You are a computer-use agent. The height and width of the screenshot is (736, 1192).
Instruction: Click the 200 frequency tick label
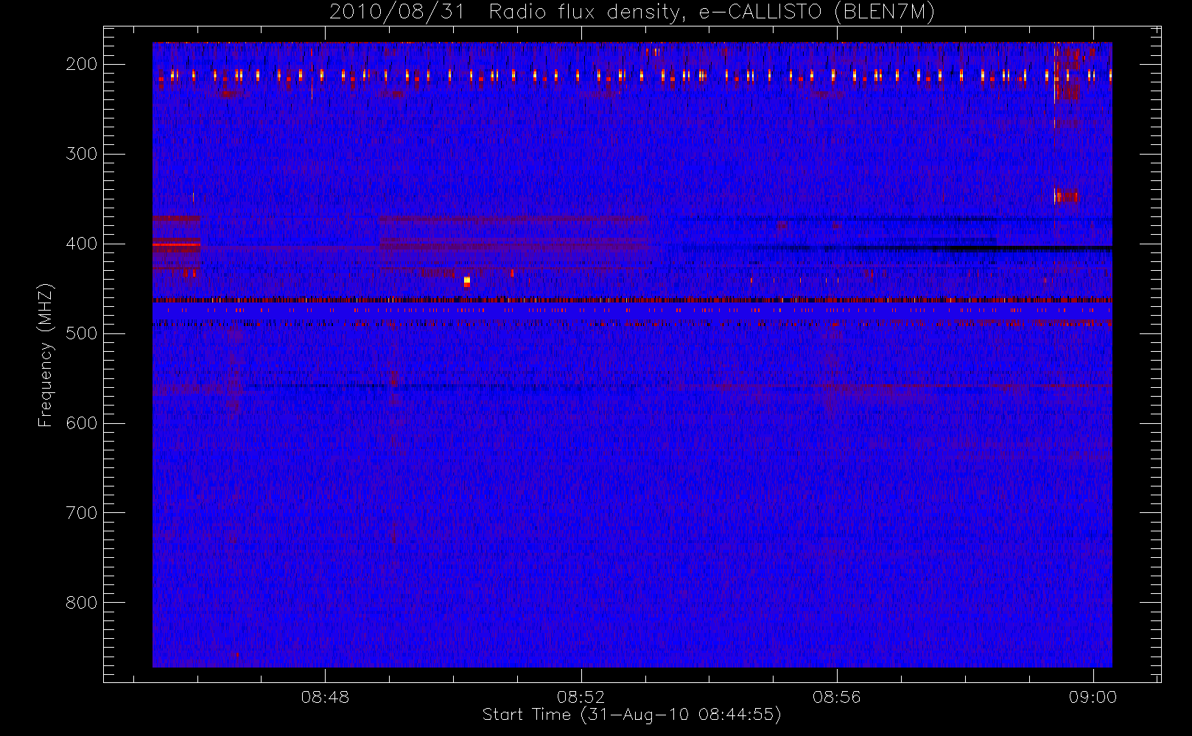coord(82,64)
